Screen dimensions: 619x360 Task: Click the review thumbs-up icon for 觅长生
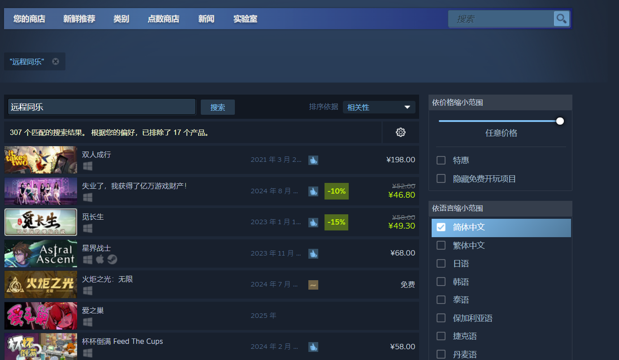pyautogui.click(x=313, y=222)
